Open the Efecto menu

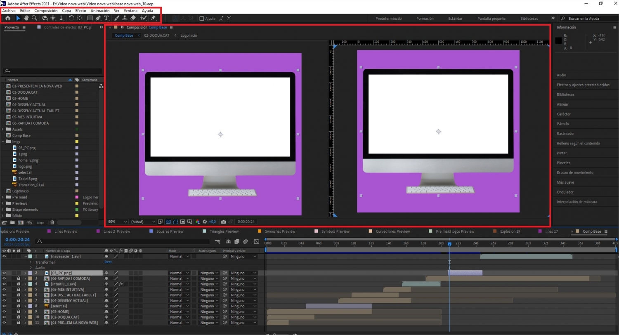(80, 10)
